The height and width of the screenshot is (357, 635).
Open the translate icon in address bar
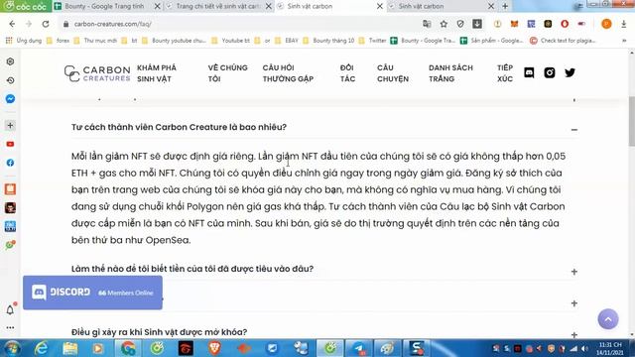point(427,24)
